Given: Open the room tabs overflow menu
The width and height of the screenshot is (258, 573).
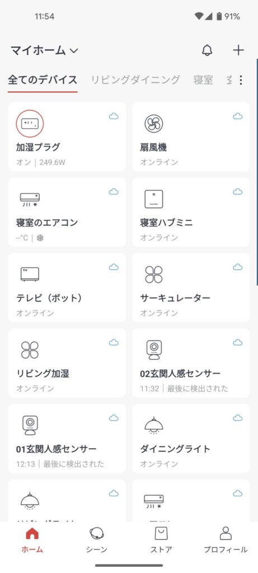Looking at the screenshot, I should point(241,80).
